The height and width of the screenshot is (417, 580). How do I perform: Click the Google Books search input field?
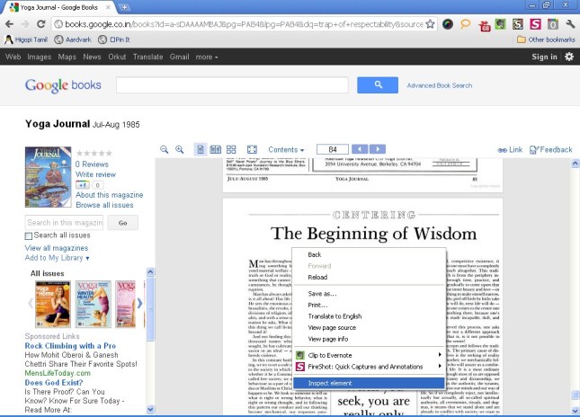231,85
